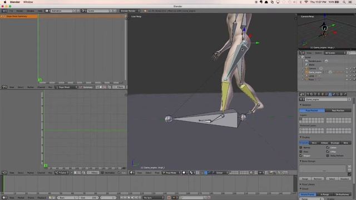Image resolution: width=356 pixels, height=200 pixels.
Task: Open the Playback menu in Timeline header
Action: pos(42,198)
